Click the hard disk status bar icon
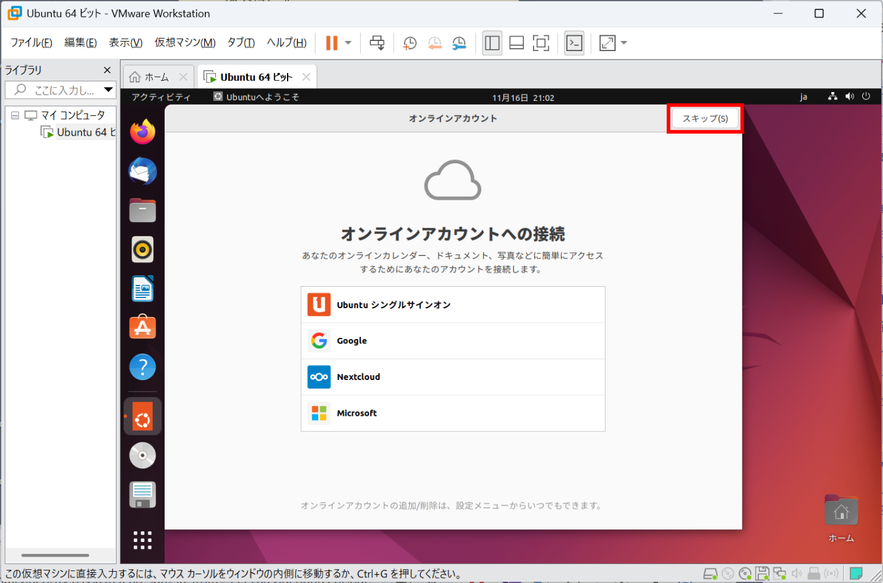 (x=710, y=574)
